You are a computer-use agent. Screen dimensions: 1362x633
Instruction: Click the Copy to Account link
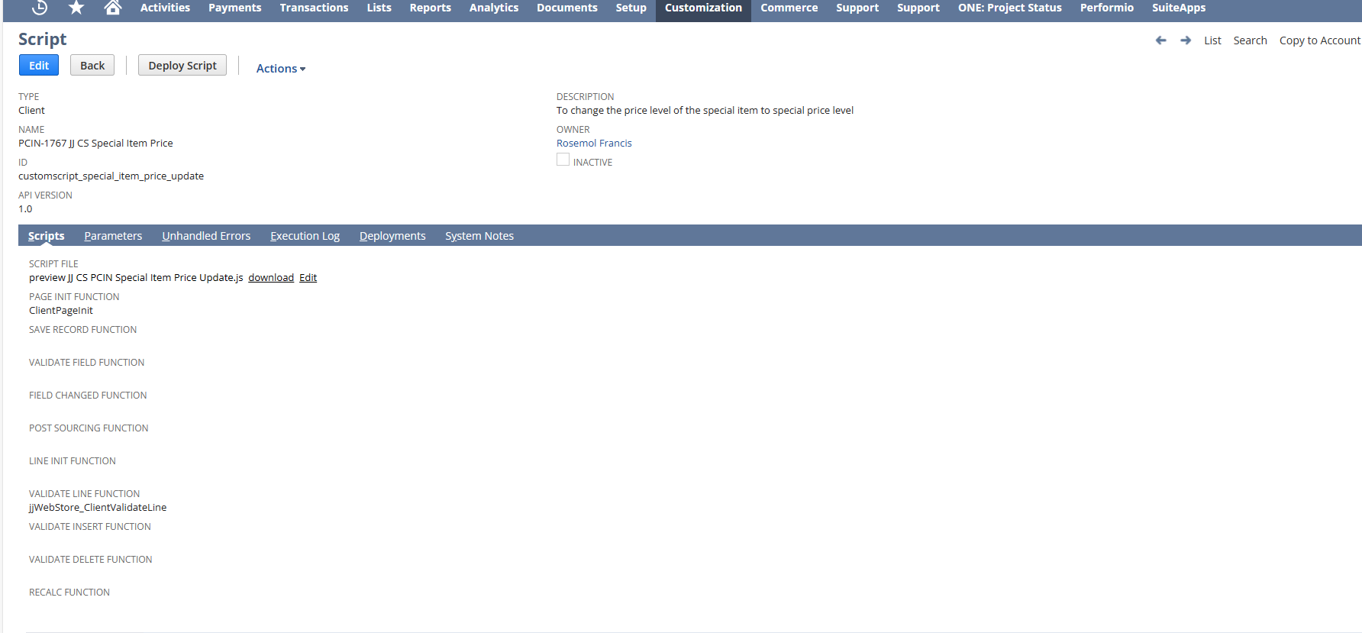(x=1319, y=40)
